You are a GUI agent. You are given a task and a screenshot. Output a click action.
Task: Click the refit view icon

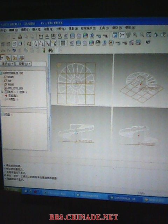click(149, 35)
